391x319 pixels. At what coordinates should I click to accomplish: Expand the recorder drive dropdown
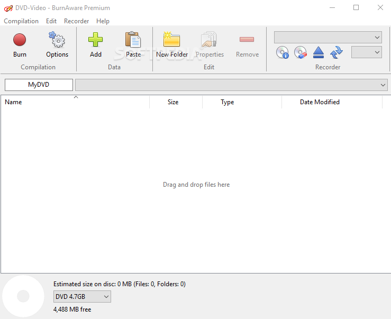[x=328, y=38]
